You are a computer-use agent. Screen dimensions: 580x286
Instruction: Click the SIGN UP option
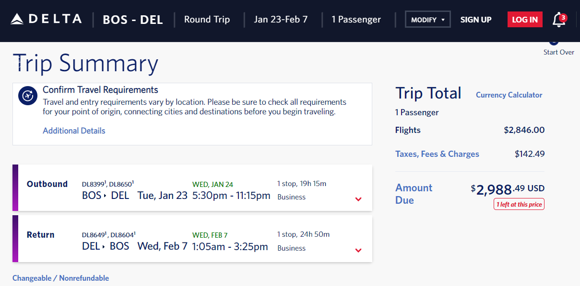(475, 20)
